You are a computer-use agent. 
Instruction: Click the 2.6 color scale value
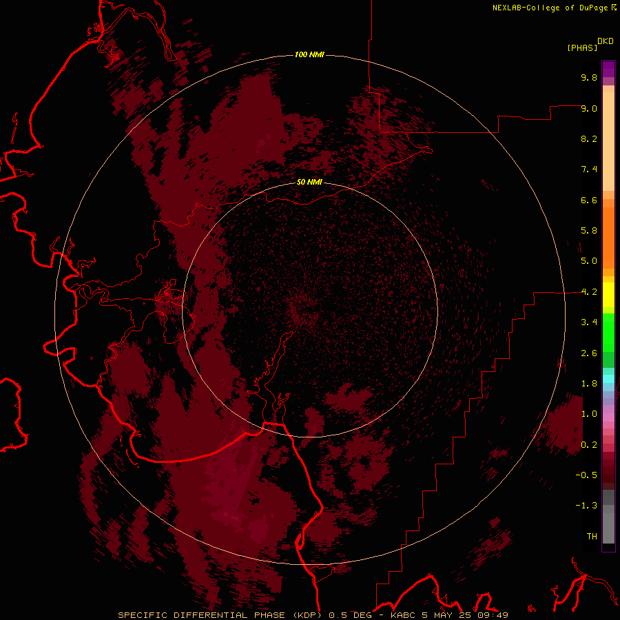point(589,353)
